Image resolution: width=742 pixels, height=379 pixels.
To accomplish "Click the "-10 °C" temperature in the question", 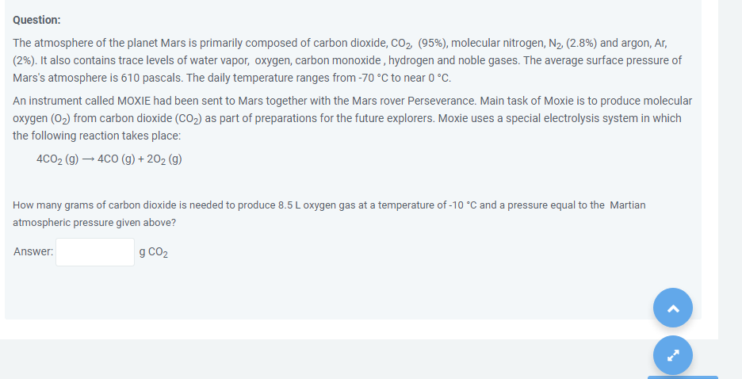I will point(462,205).
